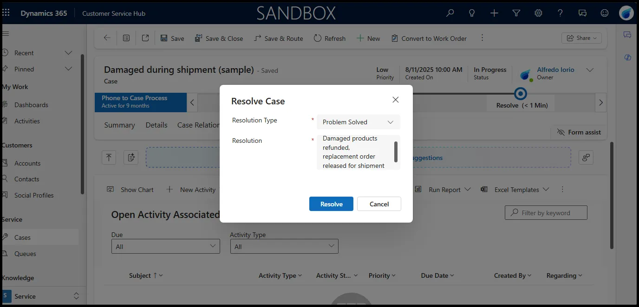
Task: Close the Resolve Case dialog
Action: [396, 100]
